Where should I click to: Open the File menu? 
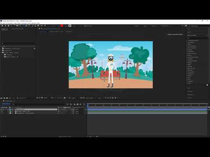pos(1,23)
